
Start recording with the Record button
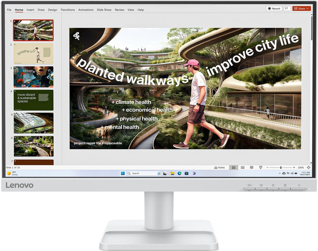[274, 8]
